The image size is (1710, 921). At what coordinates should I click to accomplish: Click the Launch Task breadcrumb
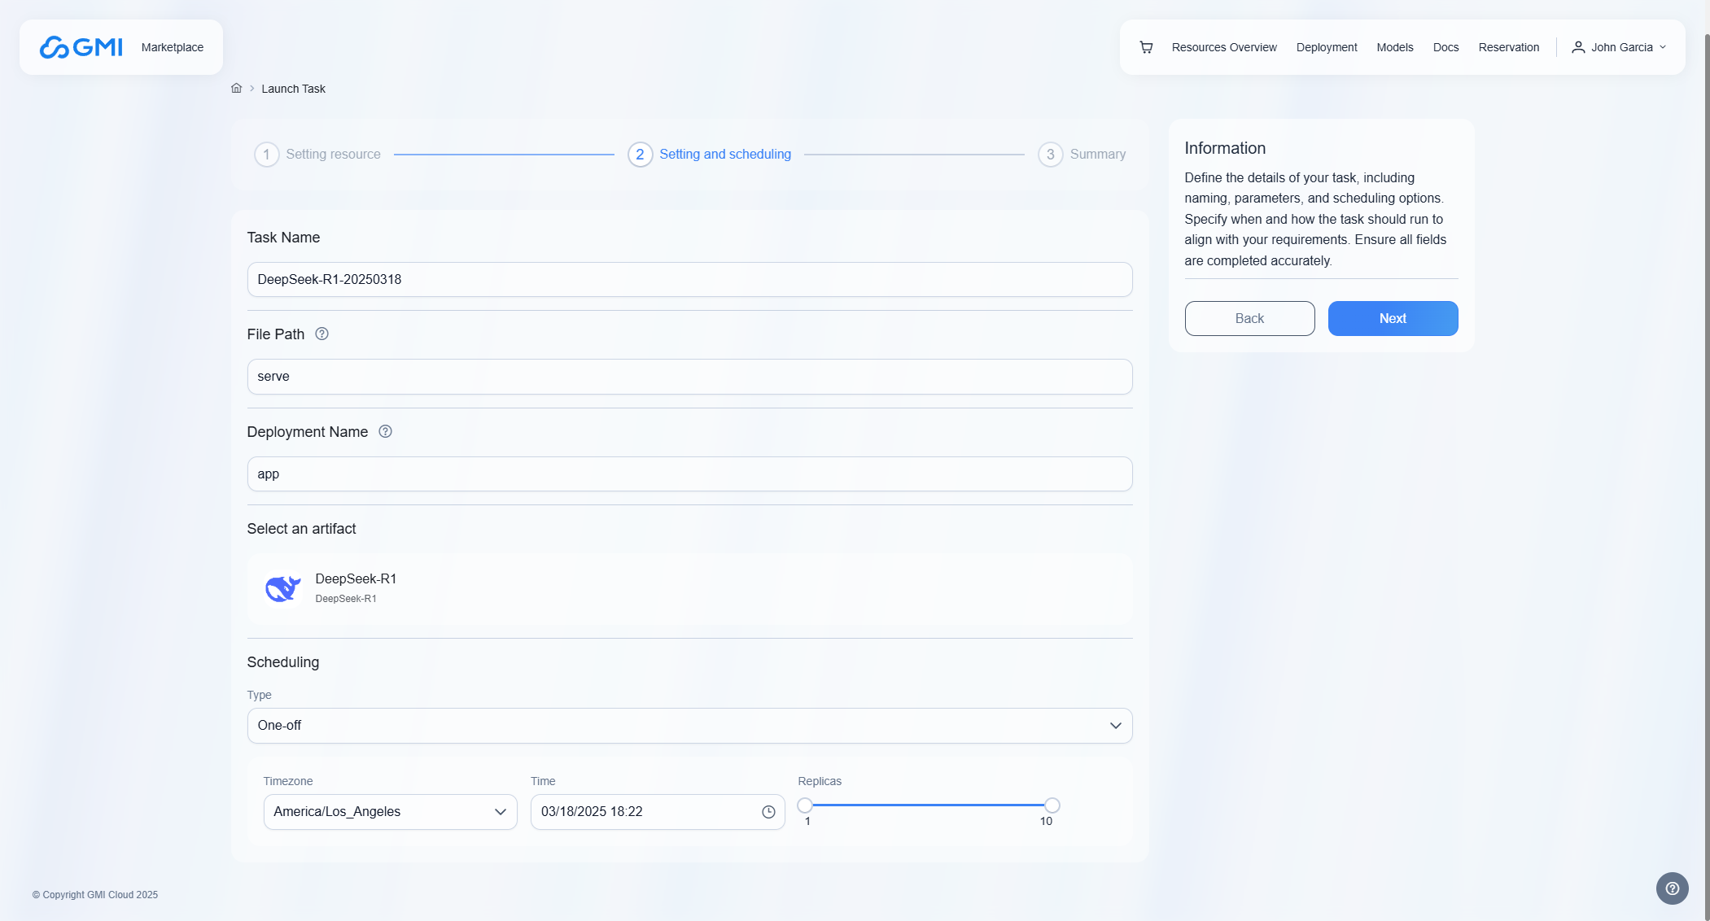293,89
